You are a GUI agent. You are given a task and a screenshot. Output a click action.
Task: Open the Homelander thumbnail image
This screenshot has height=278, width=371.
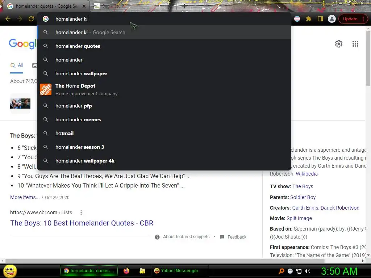point(20,104)
